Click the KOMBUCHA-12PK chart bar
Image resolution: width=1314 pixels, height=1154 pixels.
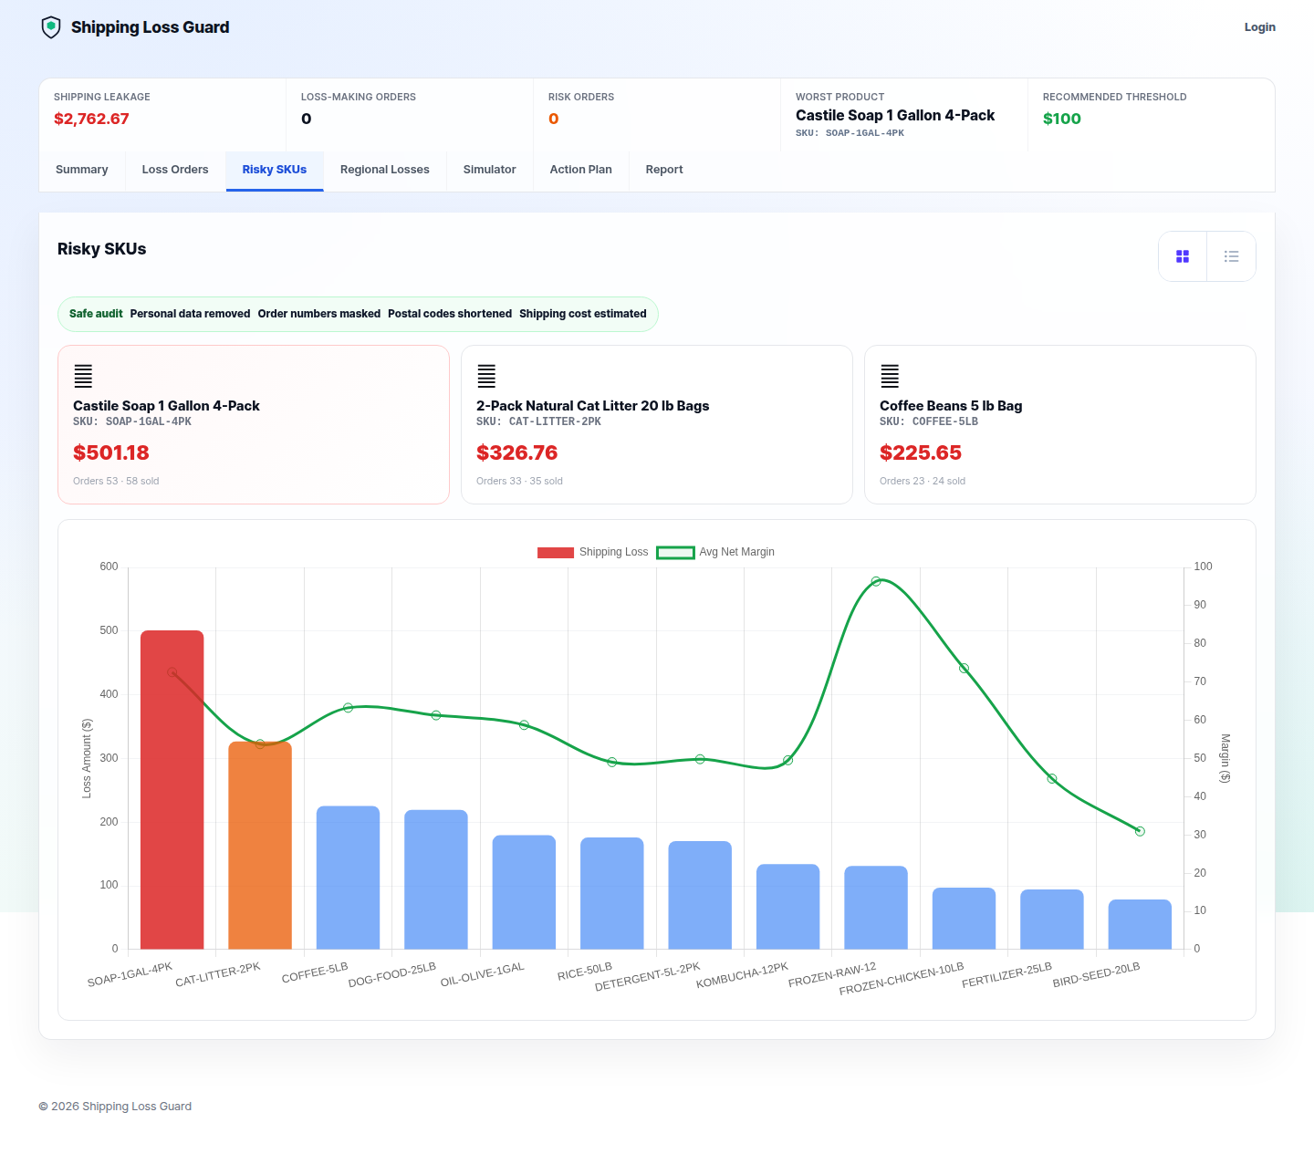point(788,907)
